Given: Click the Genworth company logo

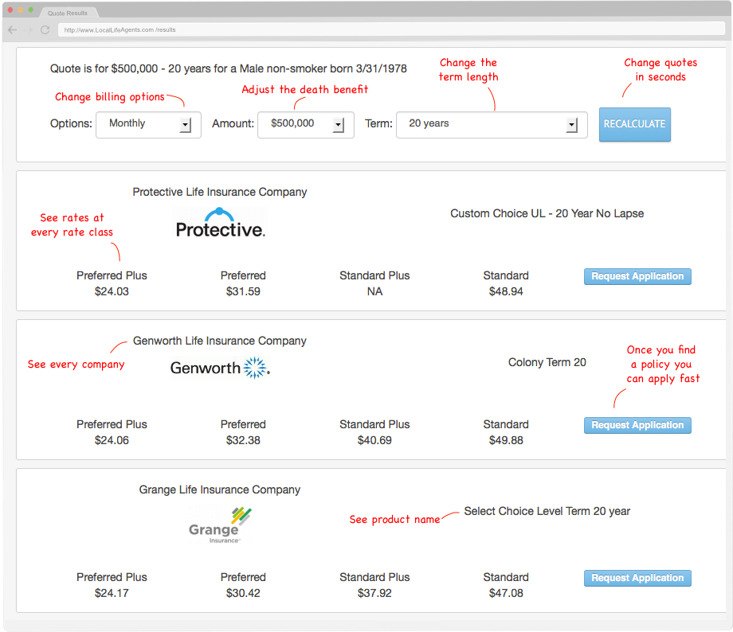Looking at the screenshot, I should pos(220,368).
